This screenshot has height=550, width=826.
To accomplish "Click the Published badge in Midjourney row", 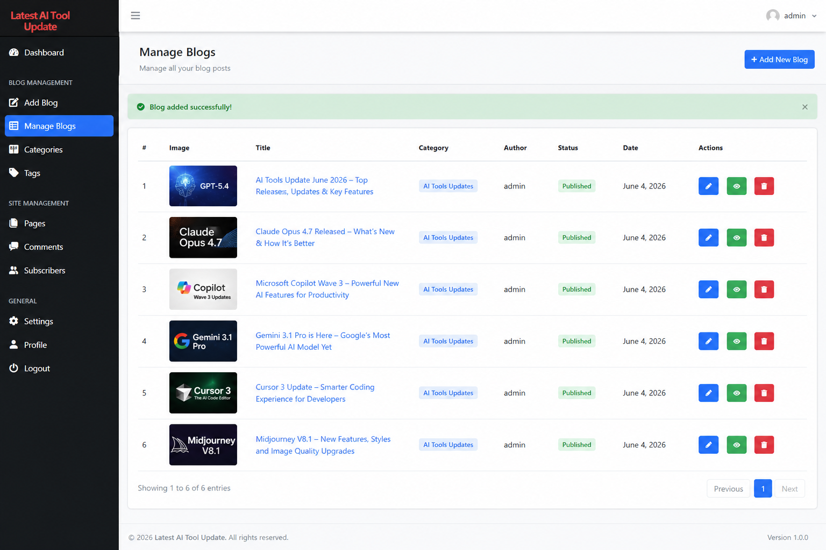I will (576, 445).
